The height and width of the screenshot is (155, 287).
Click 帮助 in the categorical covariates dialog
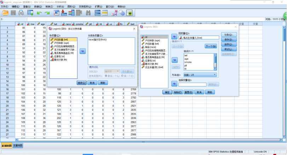pos(103,83)
